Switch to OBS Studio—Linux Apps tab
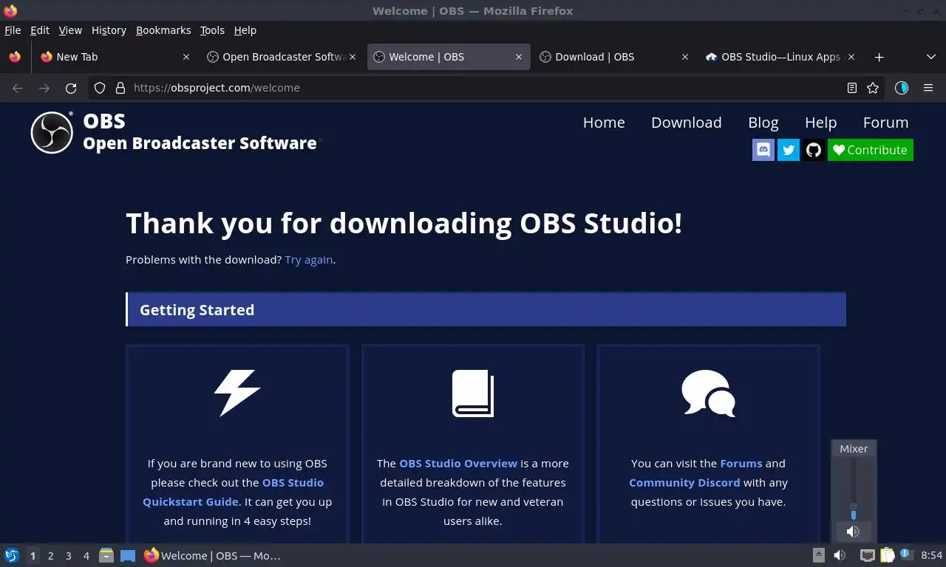This screenshot has width=946, height=567. pos(780,57)
